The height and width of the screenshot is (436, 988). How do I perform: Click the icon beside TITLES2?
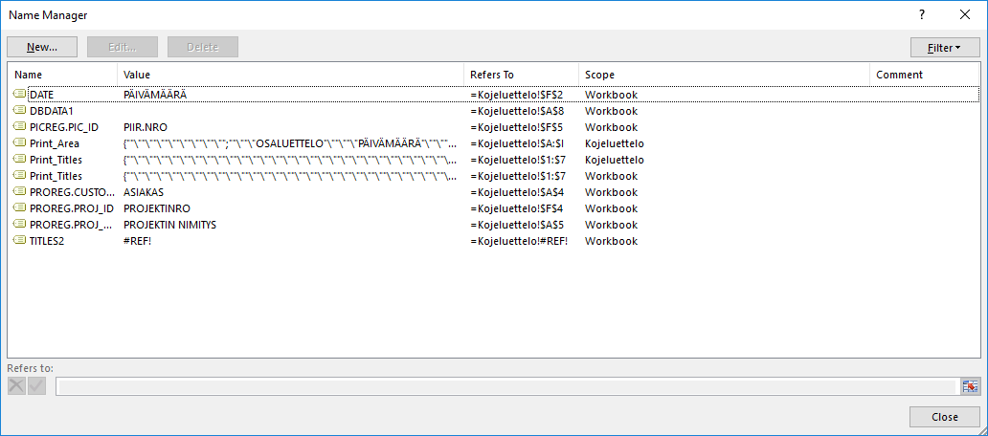pyautogui.click(x=19, y=241)
